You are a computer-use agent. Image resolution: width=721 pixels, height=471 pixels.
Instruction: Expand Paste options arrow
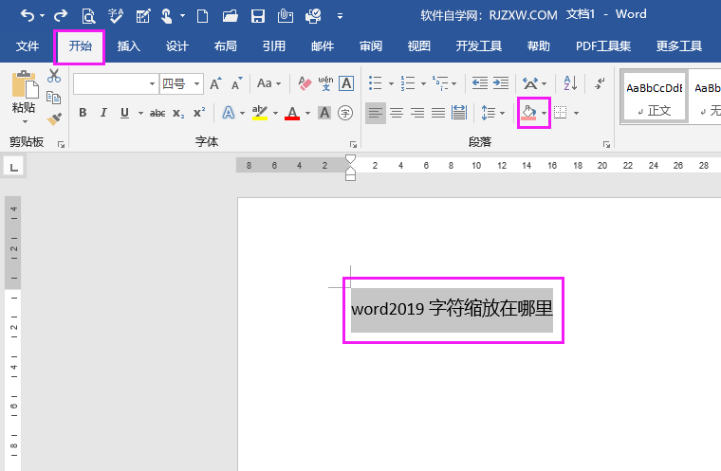25,121
